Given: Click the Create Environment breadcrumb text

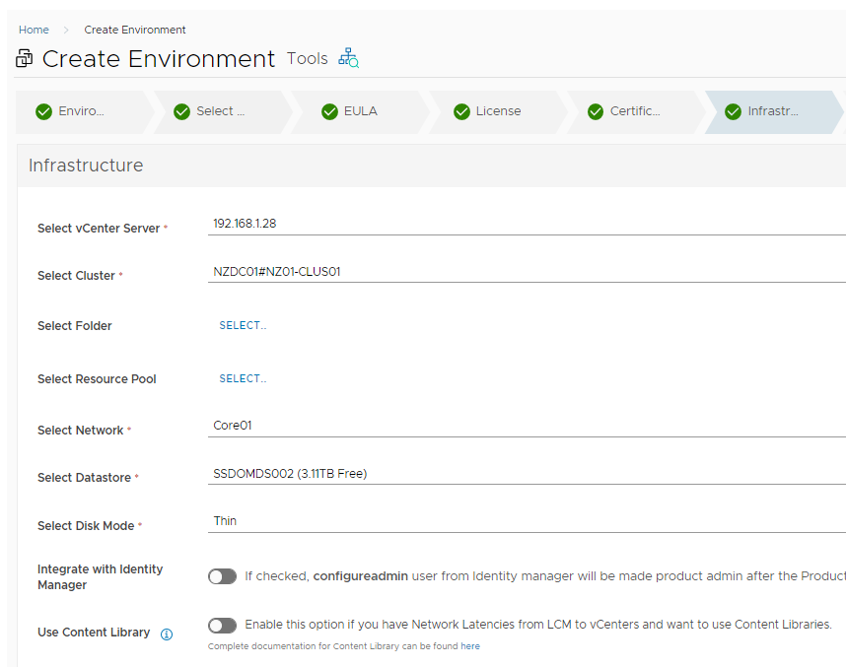Looking at the screenshot, I should [135, 30].
